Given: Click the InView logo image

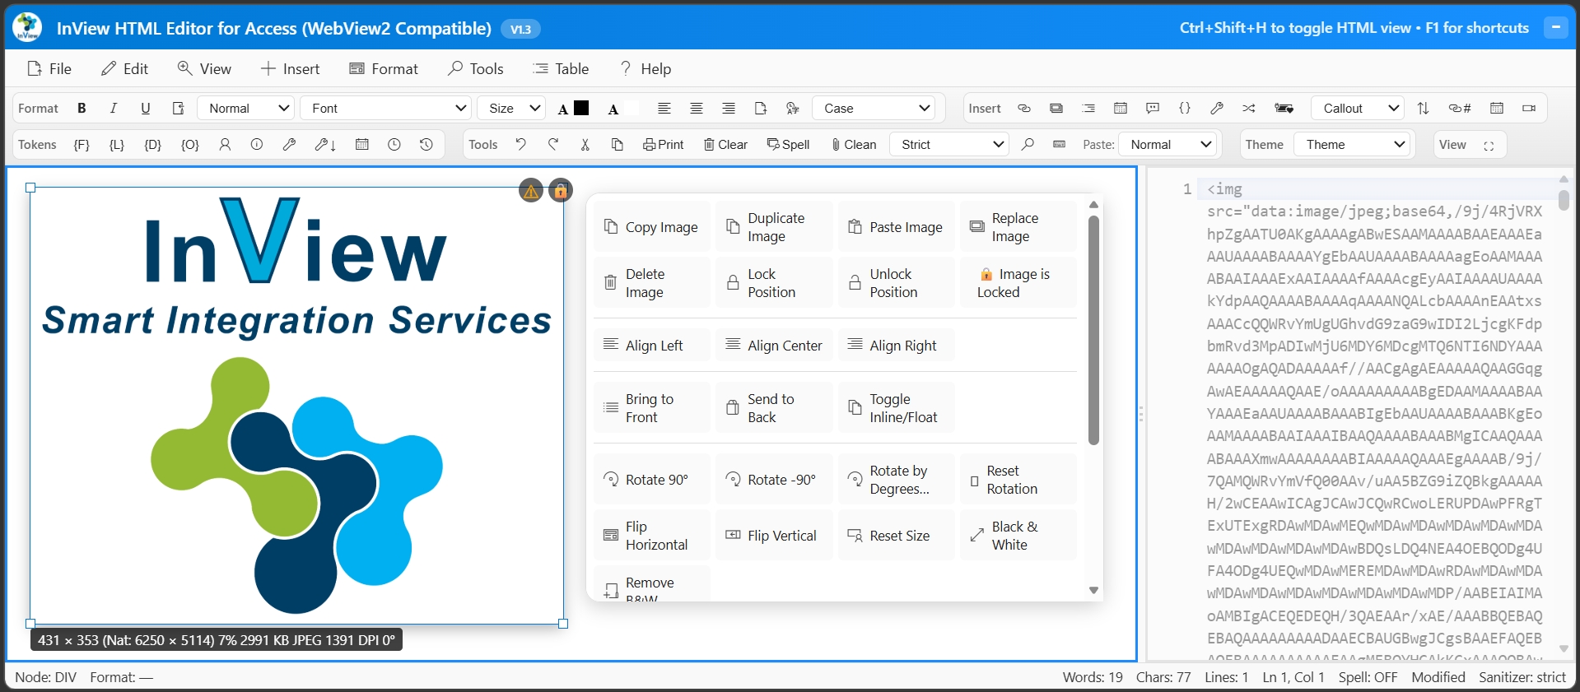Looking at the screenshot, I should (x=296, y=406).
